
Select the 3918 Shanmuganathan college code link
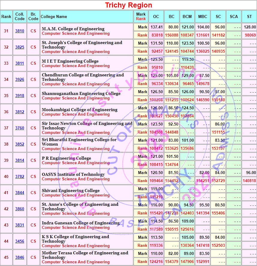(x=20, y=96)
